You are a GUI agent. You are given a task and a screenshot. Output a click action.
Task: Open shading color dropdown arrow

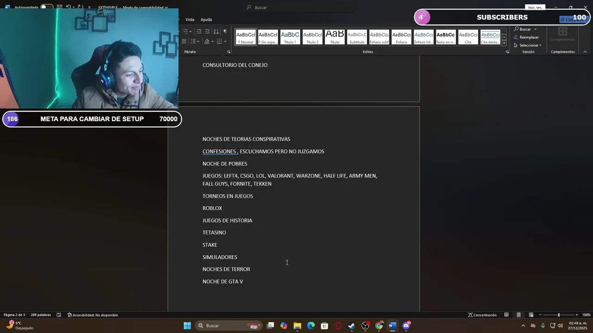[x=213, y=41]
